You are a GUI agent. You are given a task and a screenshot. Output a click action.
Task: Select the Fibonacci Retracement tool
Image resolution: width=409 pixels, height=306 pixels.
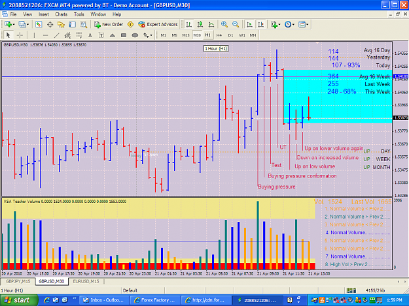[x=79, y=35]
